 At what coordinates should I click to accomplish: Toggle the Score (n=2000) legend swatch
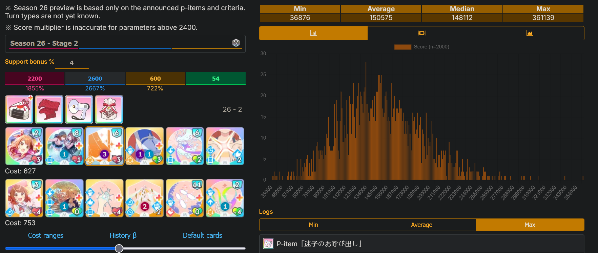pyautogui.click(x=403, y=47)
